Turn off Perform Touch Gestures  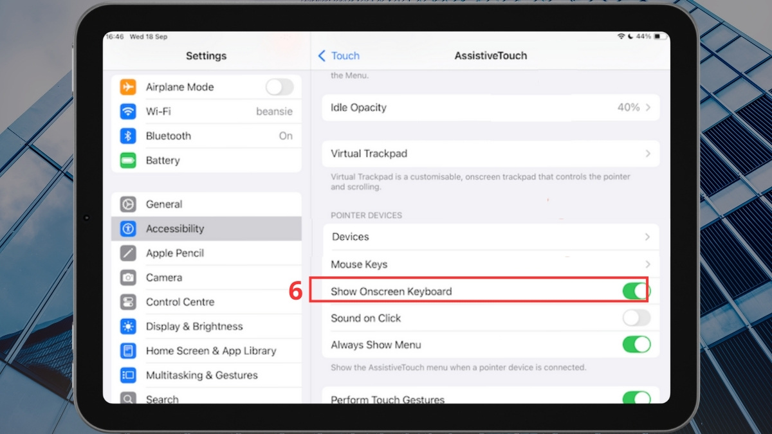pyautogui.click(x=637, y=399)
